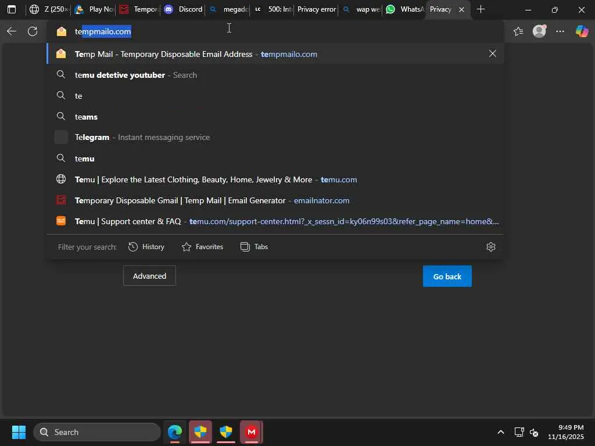
Task: Launch Copilot from the toolbar icon
Action: point(582,31)
